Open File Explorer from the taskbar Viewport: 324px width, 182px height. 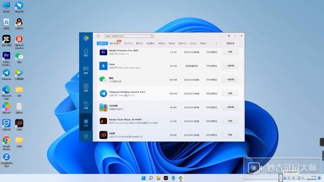(x=158, y=178)
